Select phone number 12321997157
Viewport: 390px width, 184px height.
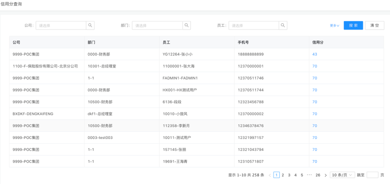[x=251, y=138]
